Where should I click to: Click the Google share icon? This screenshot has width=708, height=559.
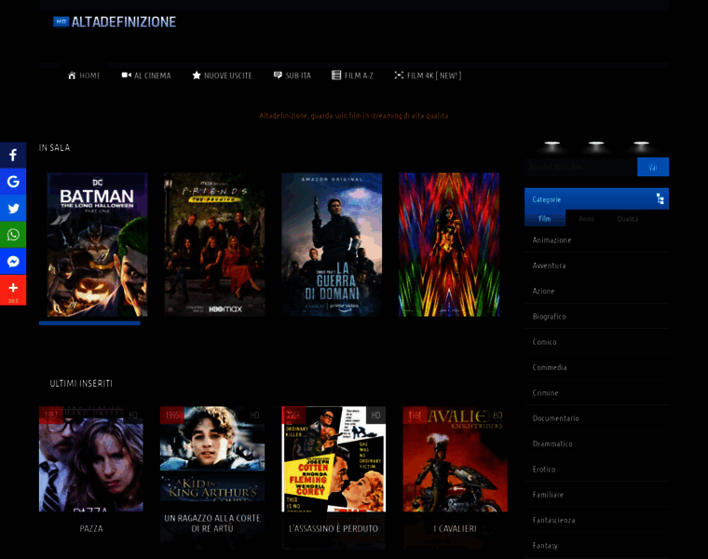pyautogui.click(x=13, y=182)
